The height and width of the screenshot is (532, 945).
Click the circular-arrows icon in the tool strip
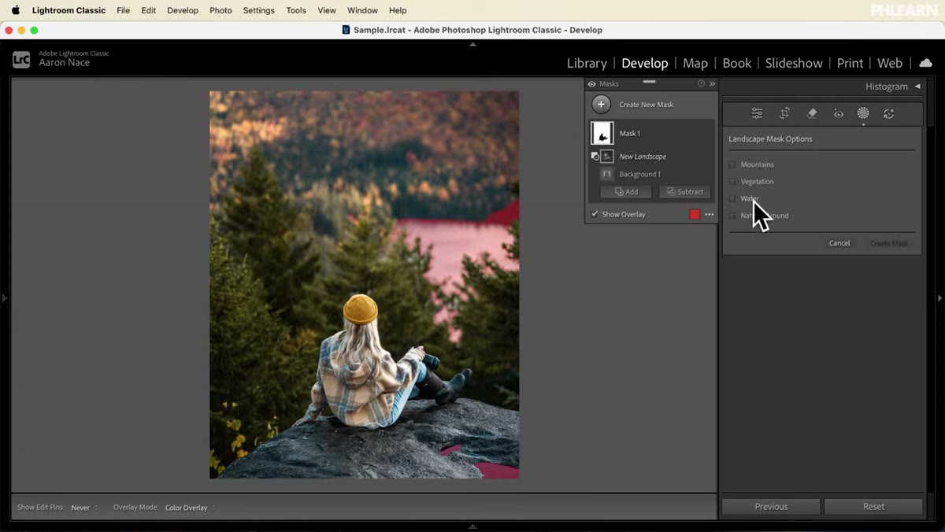(x=888, y=113)
